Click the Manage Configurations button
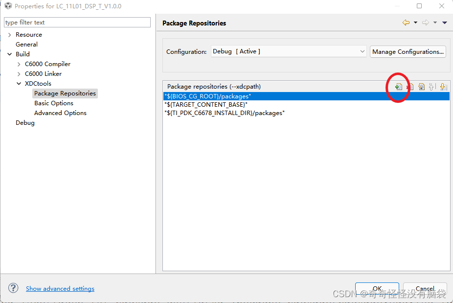This screenshot has width=453, height=303. click(x=408, y=51)
